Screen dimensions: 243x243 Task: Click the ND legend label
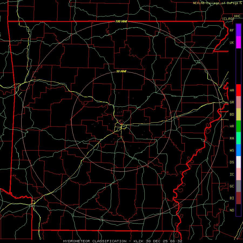pyautogui.click(x=232, y=210)
